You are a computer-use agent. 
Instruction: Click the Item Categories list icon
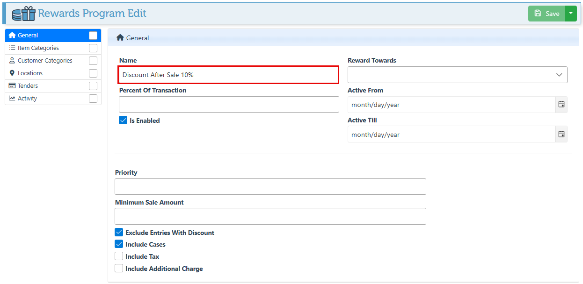pyautogui.click(x=12, y=48)
